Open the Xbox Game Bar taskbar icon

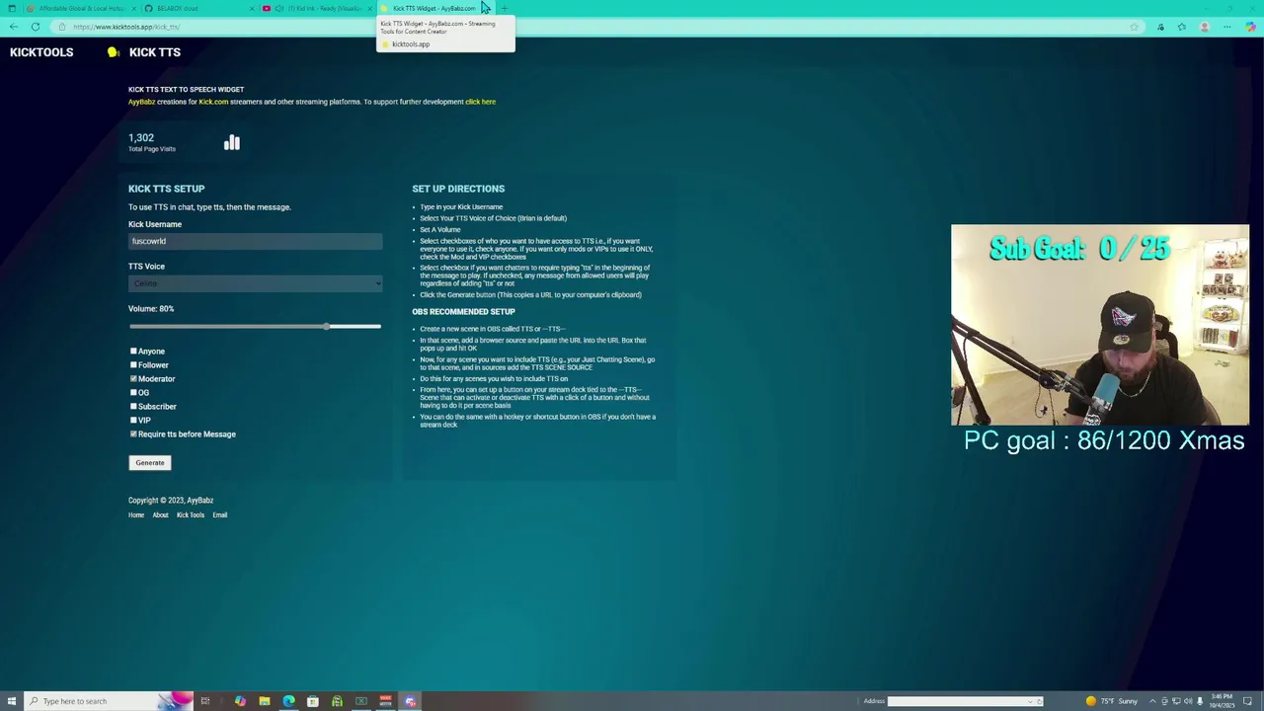(361, 701)
